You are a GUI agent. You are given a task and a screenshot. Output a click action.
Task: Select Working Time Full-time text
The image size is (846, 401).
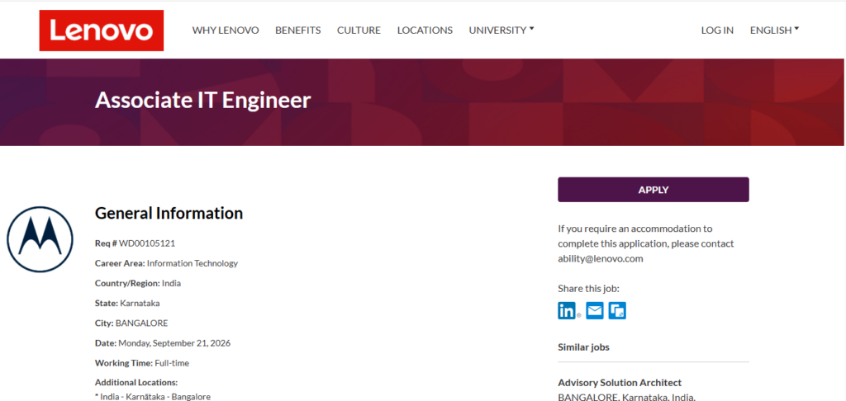coord(142,363)
